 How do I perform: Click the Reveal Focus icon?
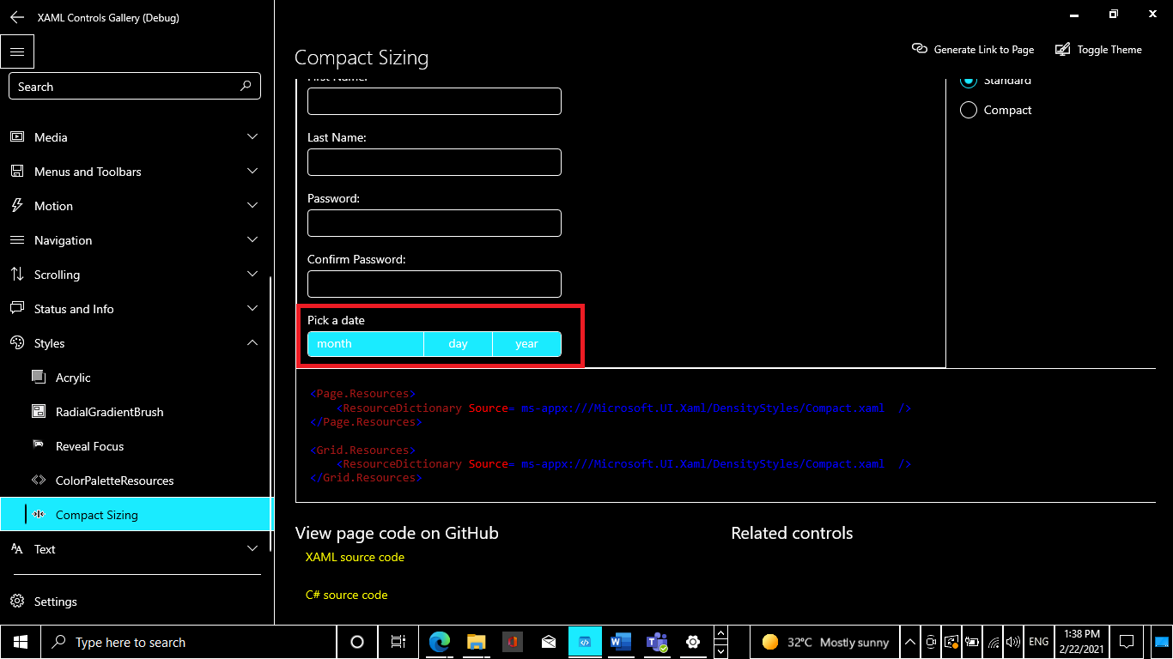coord(38,445)
